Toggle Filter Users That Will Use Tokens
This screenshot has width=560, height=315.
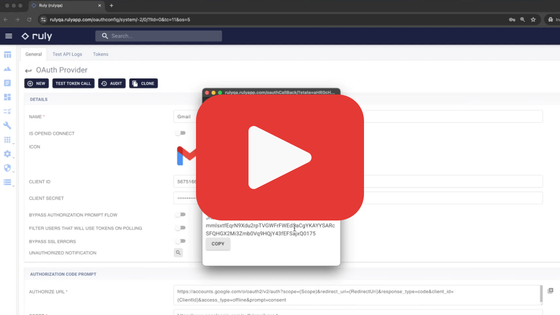(180, 228)
